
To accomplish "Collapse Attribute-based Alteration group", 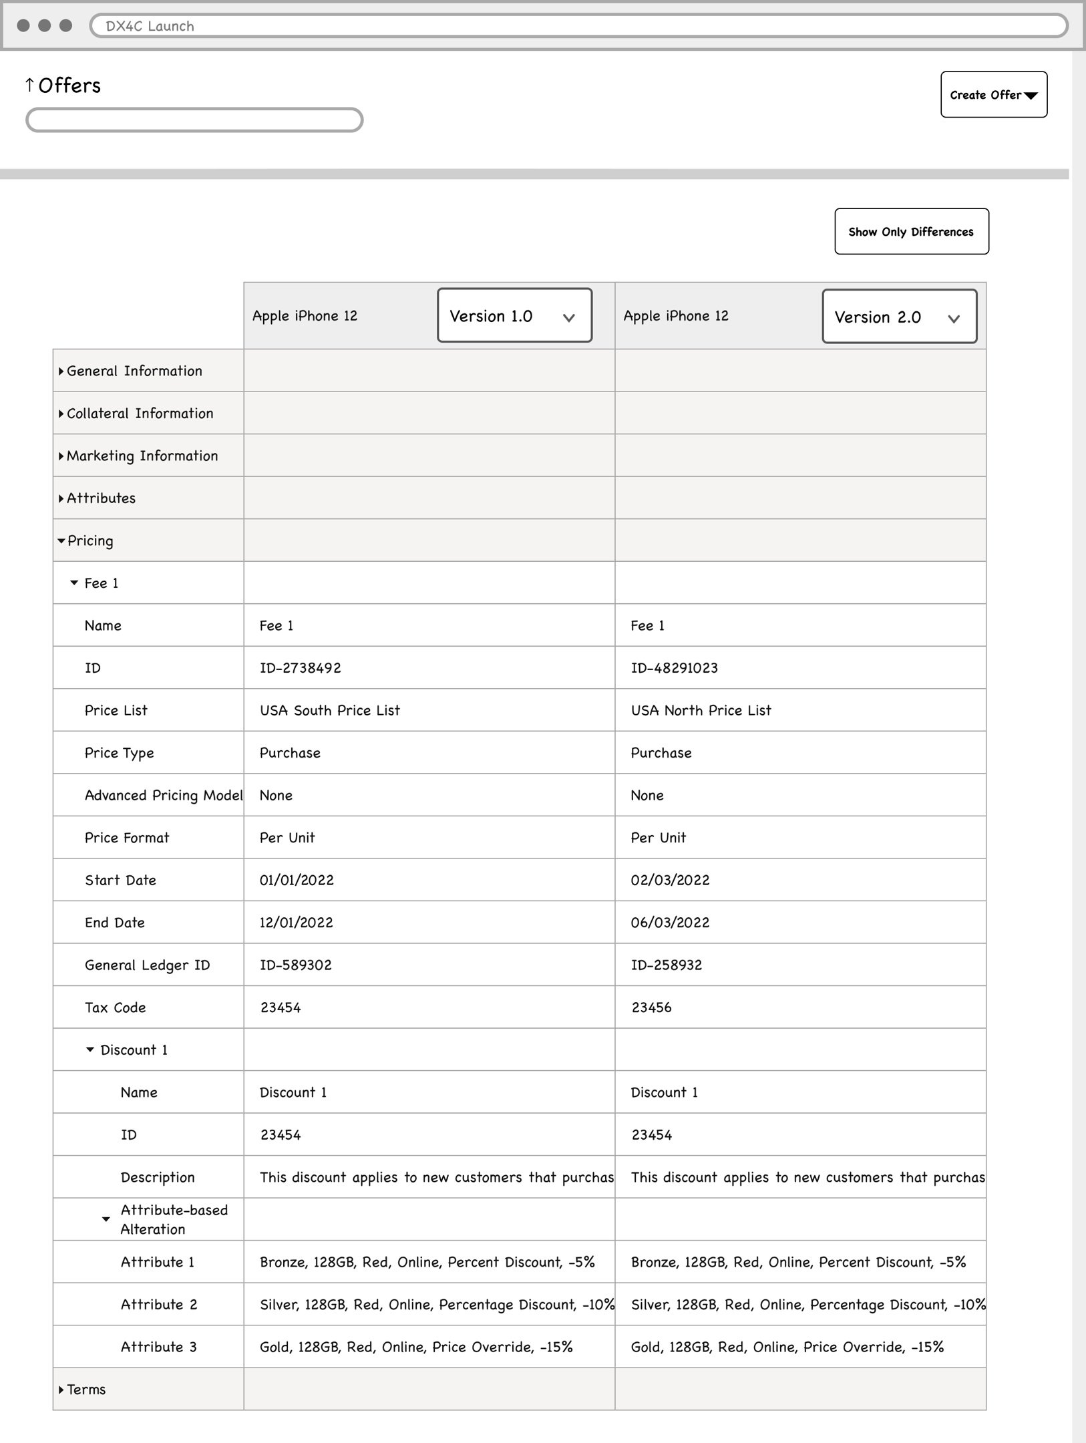I will (106, 1220).
